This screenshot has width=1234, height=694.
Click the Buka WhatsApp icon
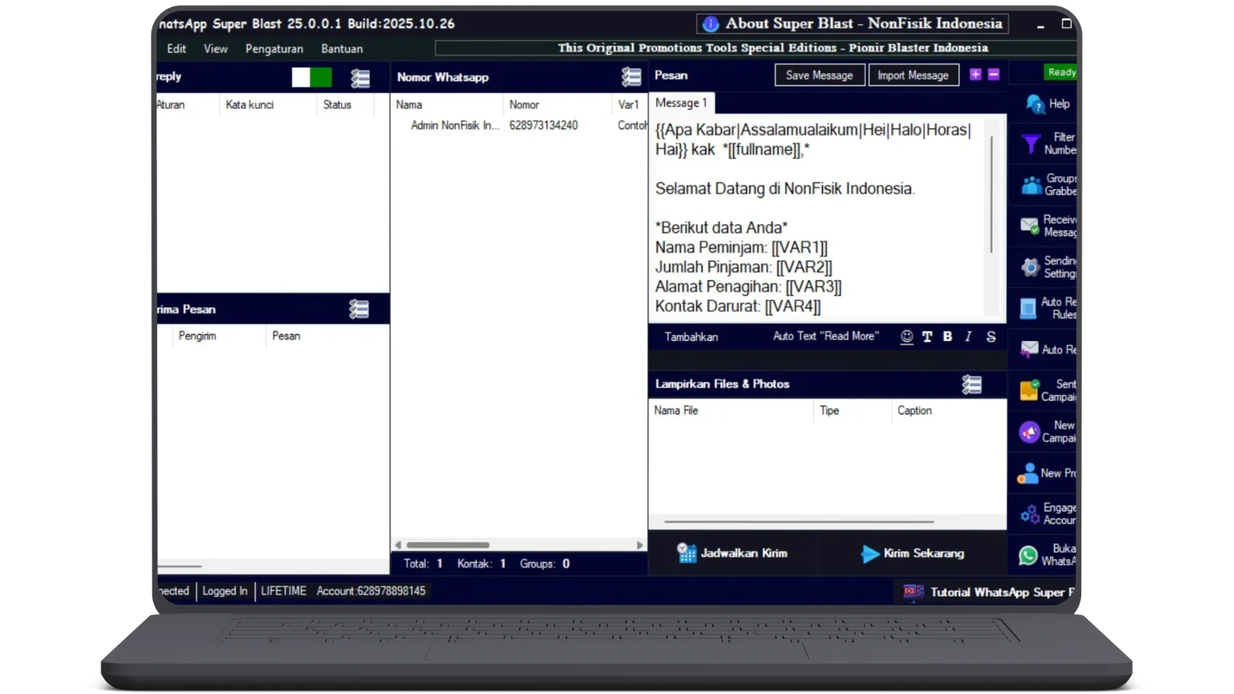[x=1028, y=555]
